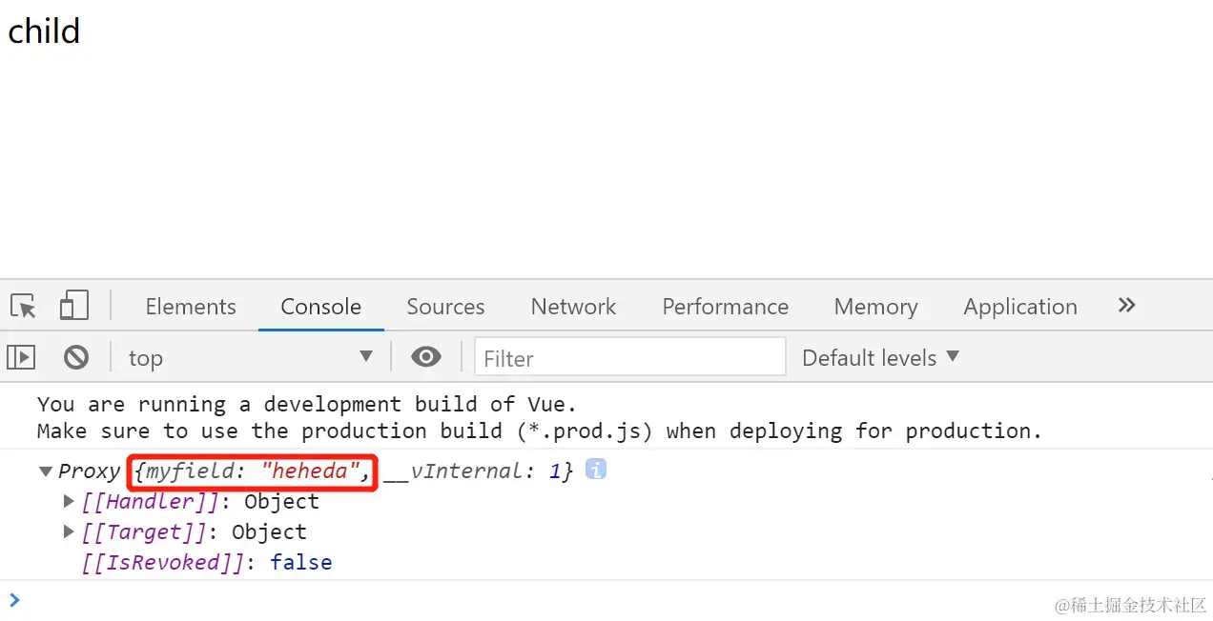Click the blue info badge after __vInternal
Image resolution: width=1213 pixels, height=621 pixels.
596,469
